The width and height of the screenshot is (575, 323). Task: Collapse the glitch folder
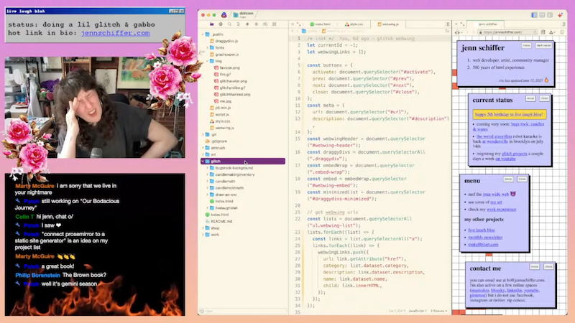tap(203, 161)
